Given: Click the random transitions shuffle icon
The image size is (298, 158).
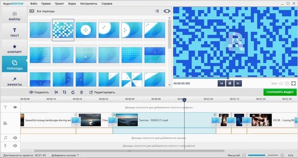Looking at the screenshot, I should (157, 11).
